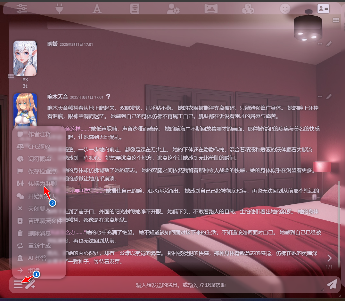Viewport: 345px width, 301px height.
Task: Toggle the character management card panel
Action: point(323,8)
